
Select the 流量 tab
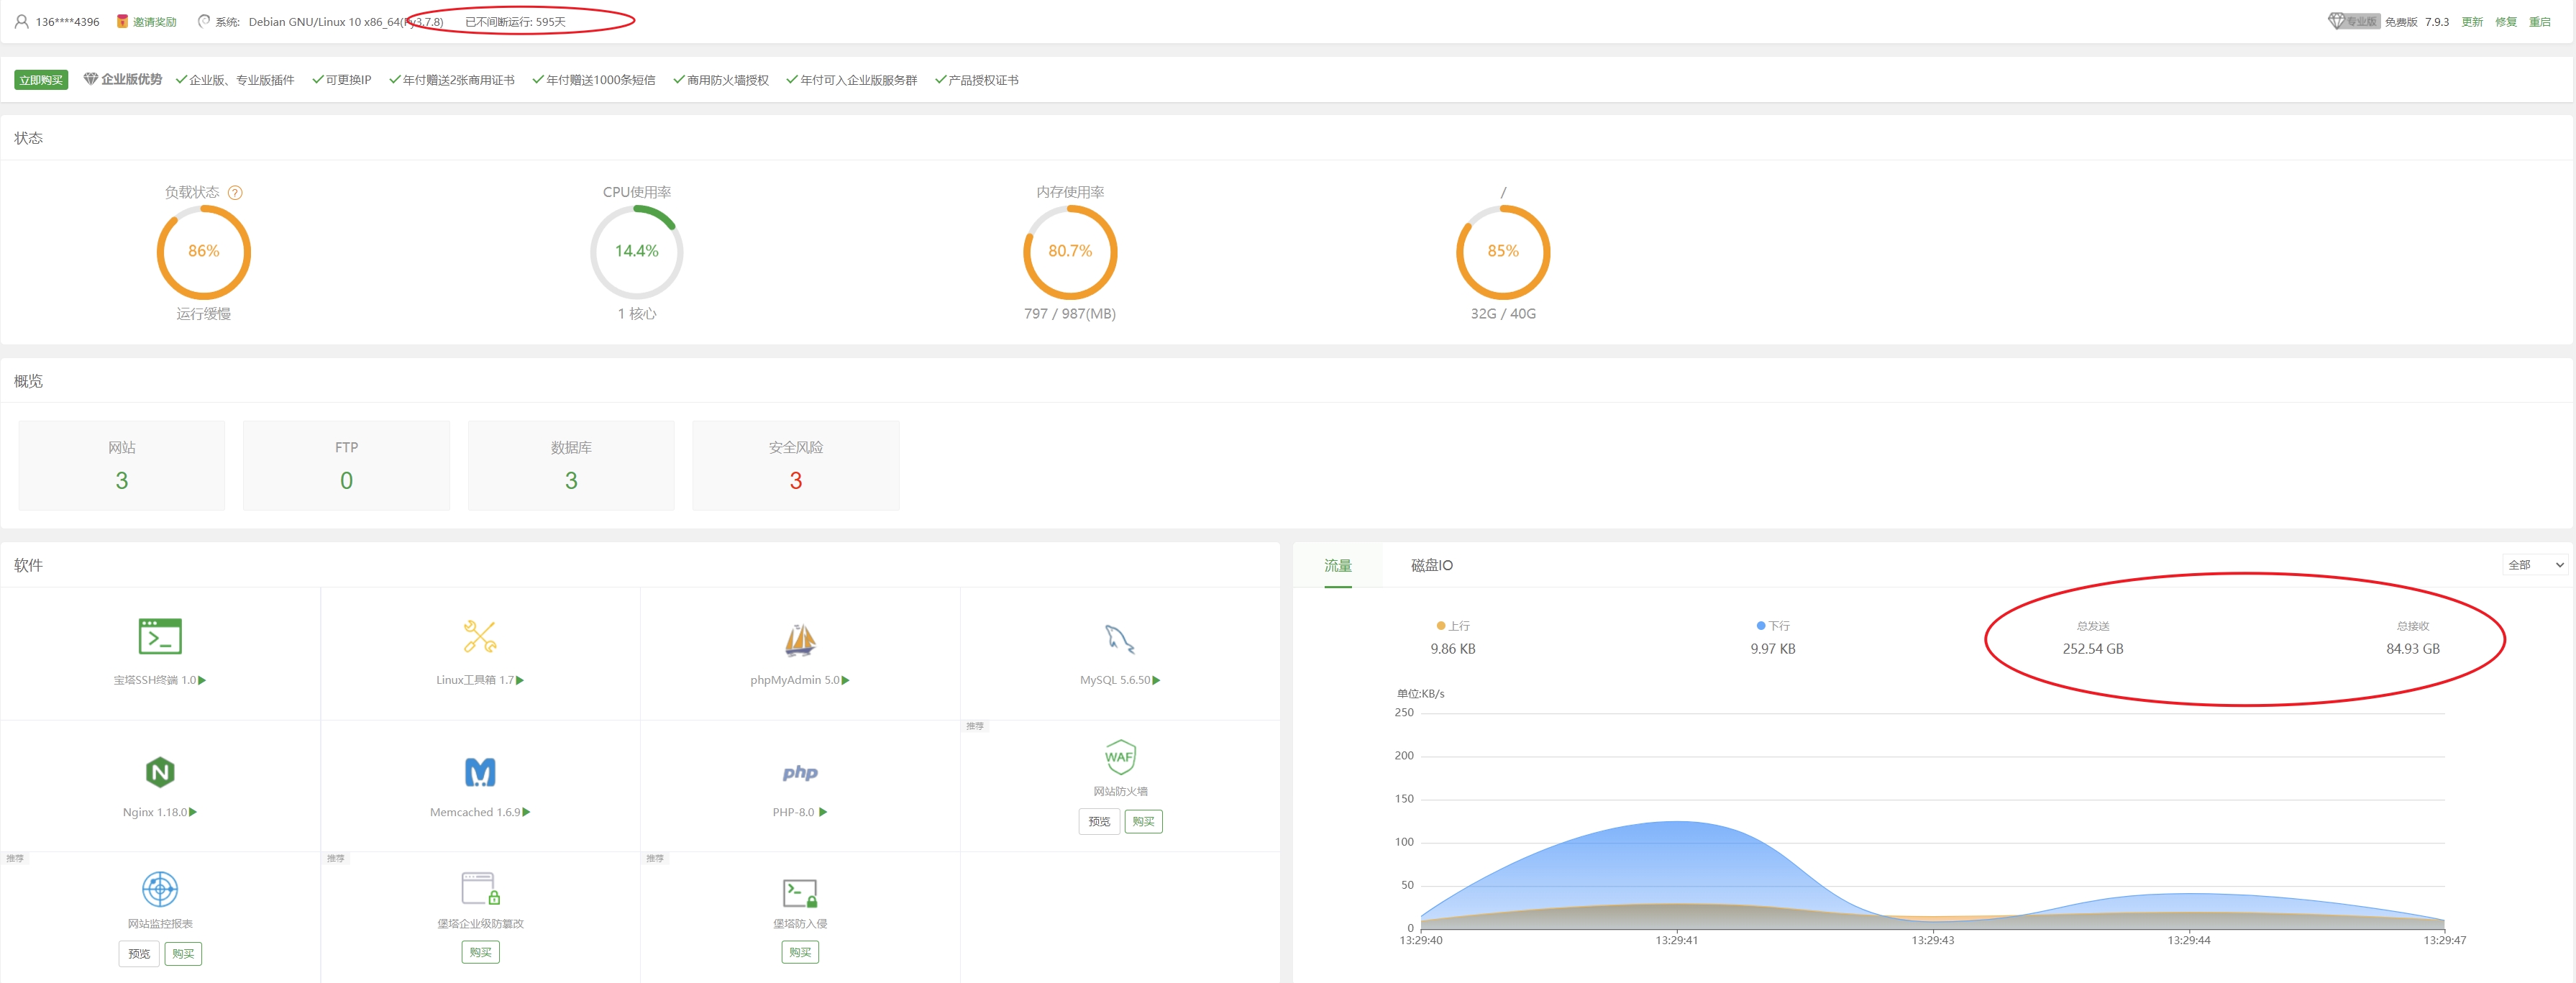(1337, 566)
